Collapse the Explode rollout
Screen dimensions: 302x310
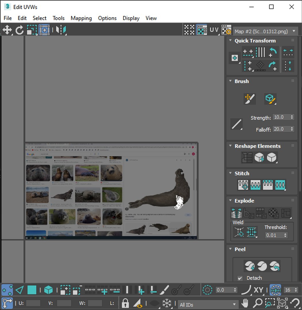click(230, 200)
